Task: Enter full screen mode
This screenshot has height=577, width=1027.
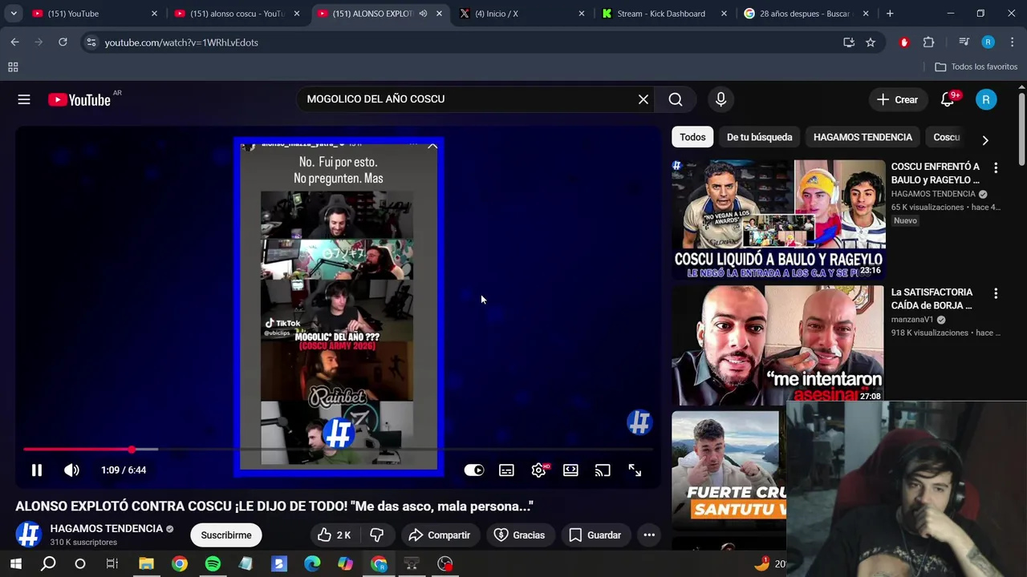Action: [635, 470]
